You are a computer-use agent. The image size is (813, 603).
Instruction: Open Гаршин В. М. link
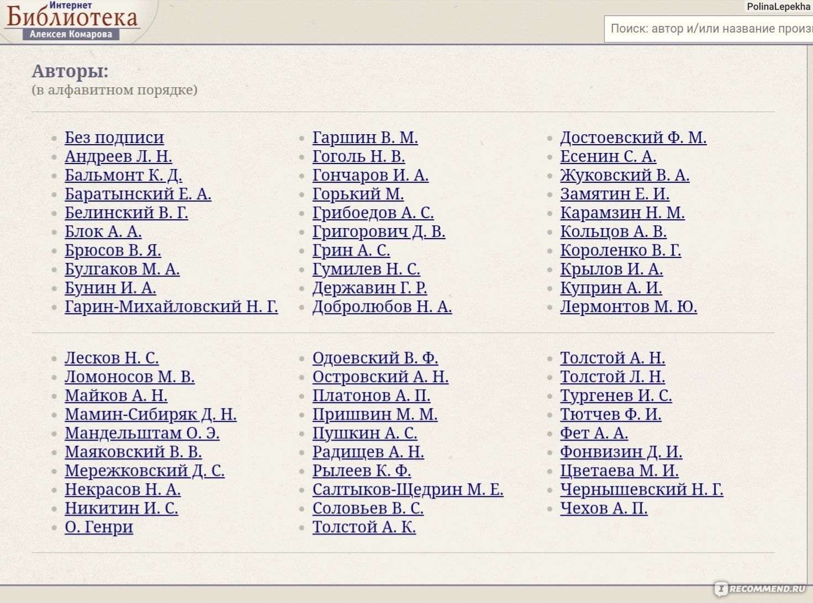365,137
